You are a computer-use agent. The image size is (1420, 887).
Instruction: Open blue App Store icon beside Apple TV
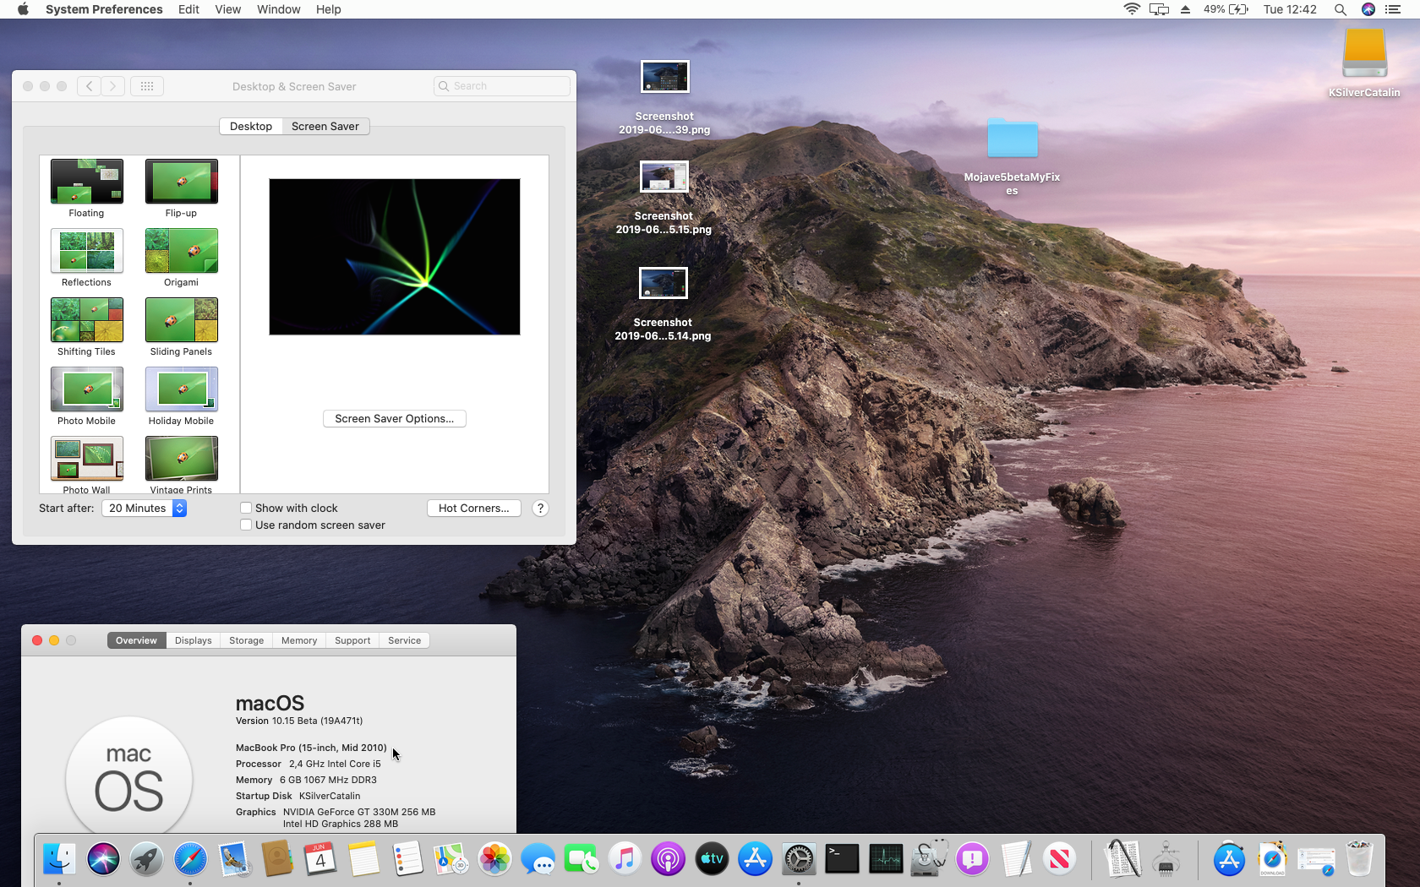tap(755, 860)
